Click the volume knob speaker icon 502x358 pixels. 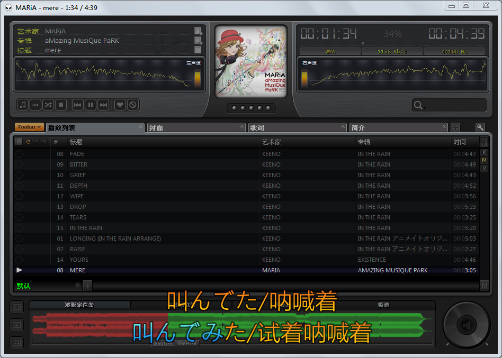click(x=467, y=325)
